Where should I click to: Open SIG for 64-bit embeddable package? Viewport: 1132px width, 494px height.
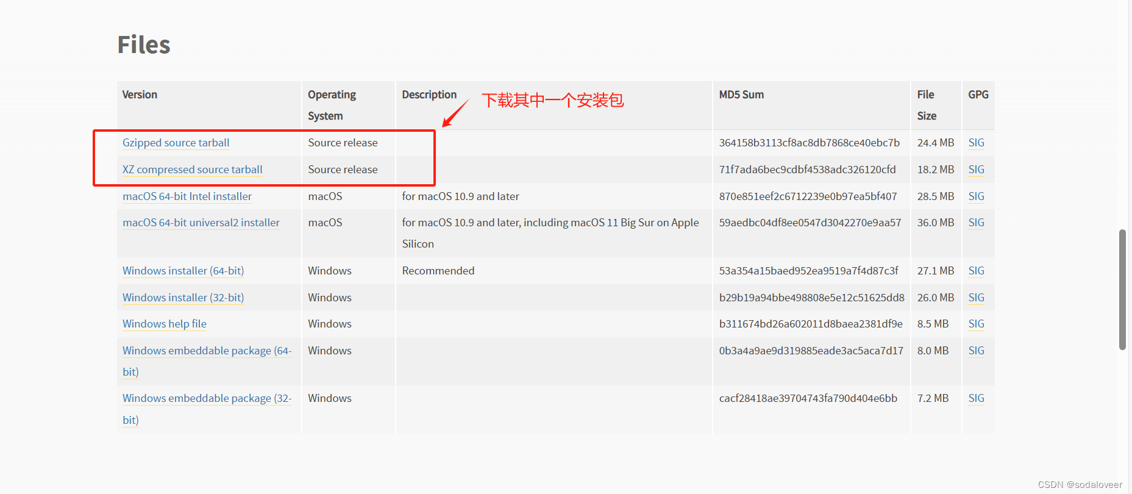coord(976,351)
